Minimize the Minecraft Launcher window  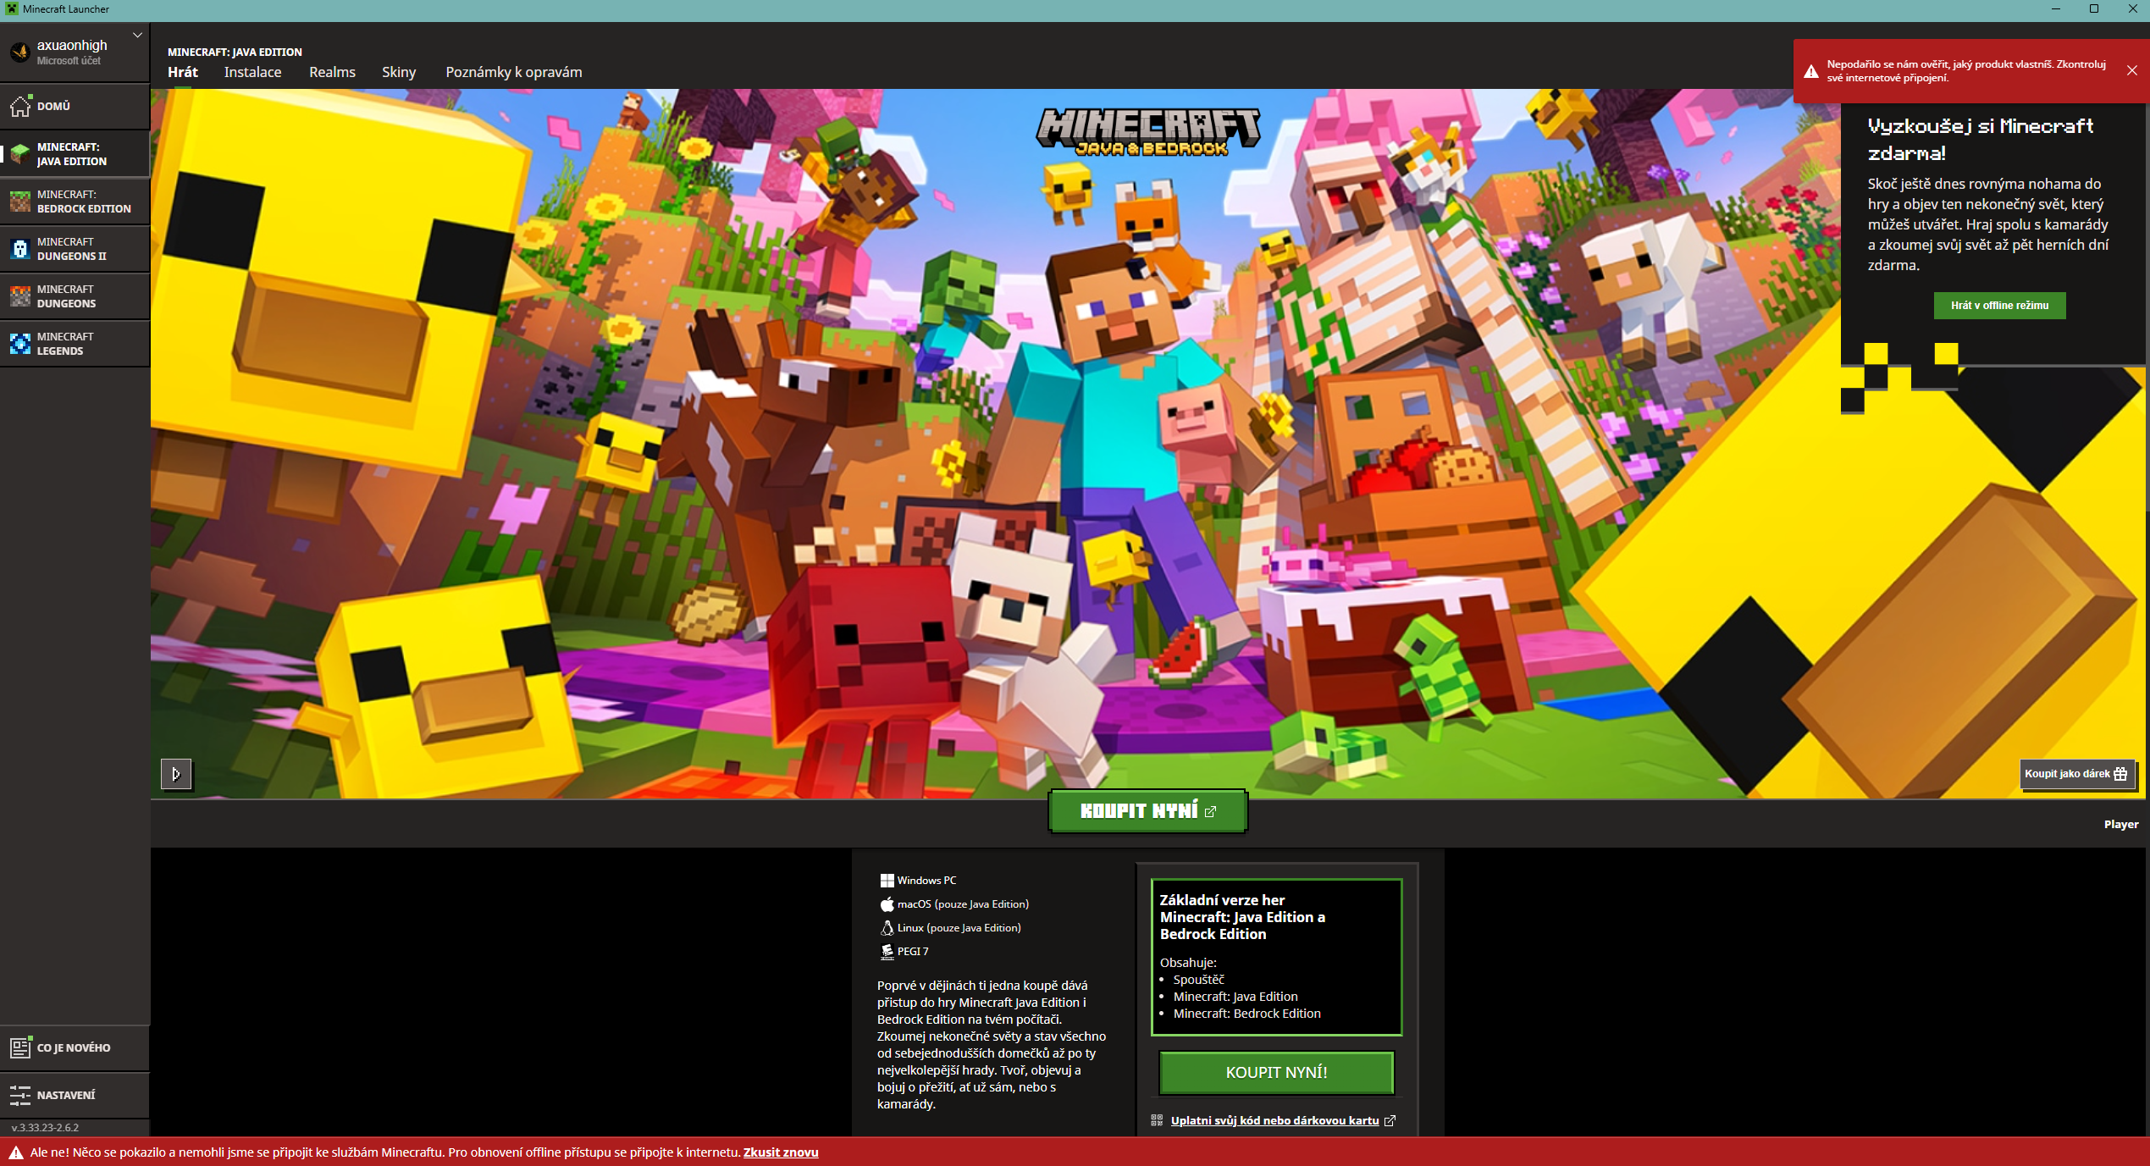[2055, 9]
